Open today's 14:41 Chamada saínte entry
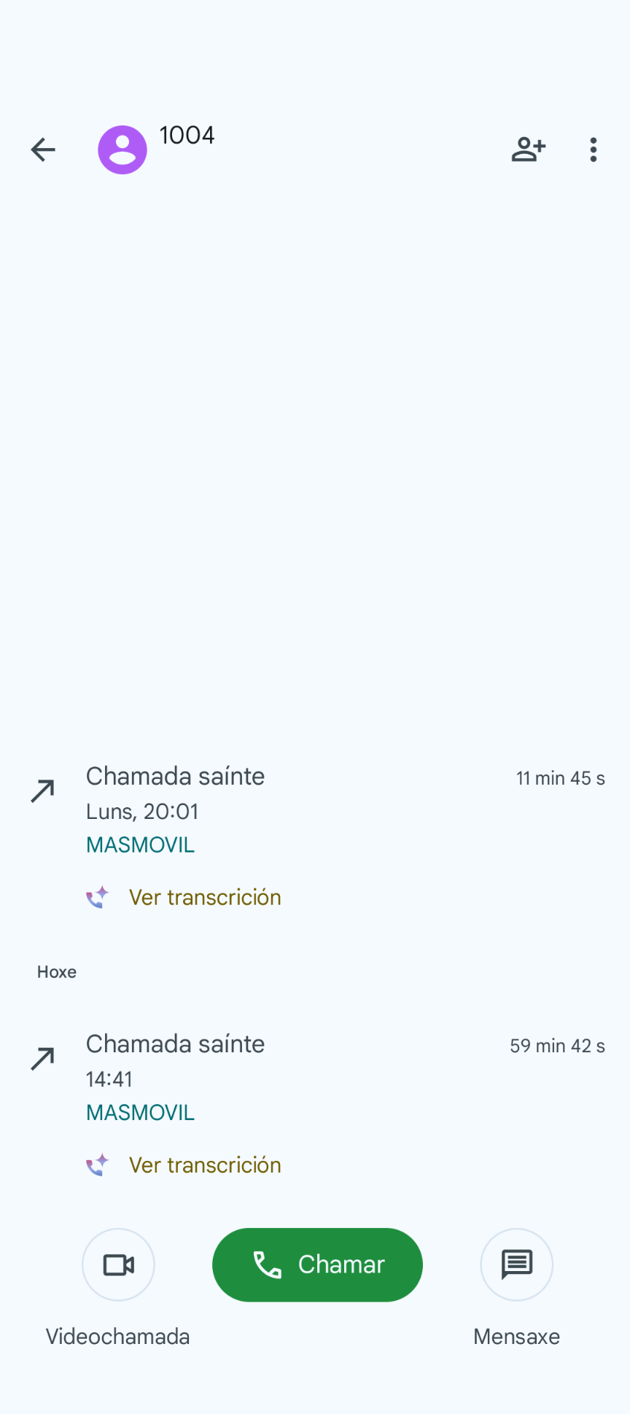 (x=175, y=1044)
